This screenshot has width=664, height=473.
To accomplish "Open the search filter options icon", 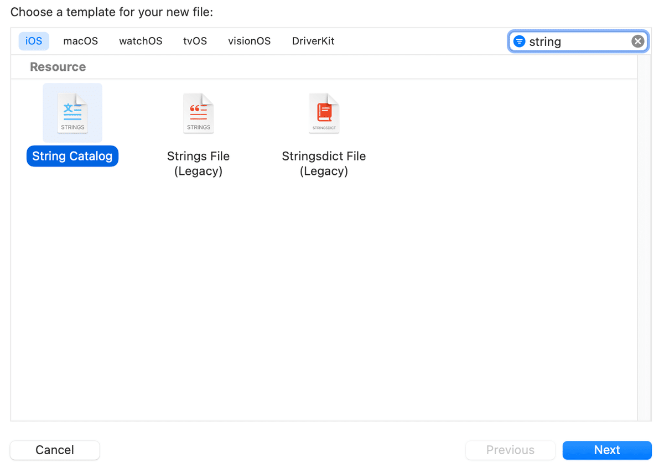I will (x=519, y=41).
